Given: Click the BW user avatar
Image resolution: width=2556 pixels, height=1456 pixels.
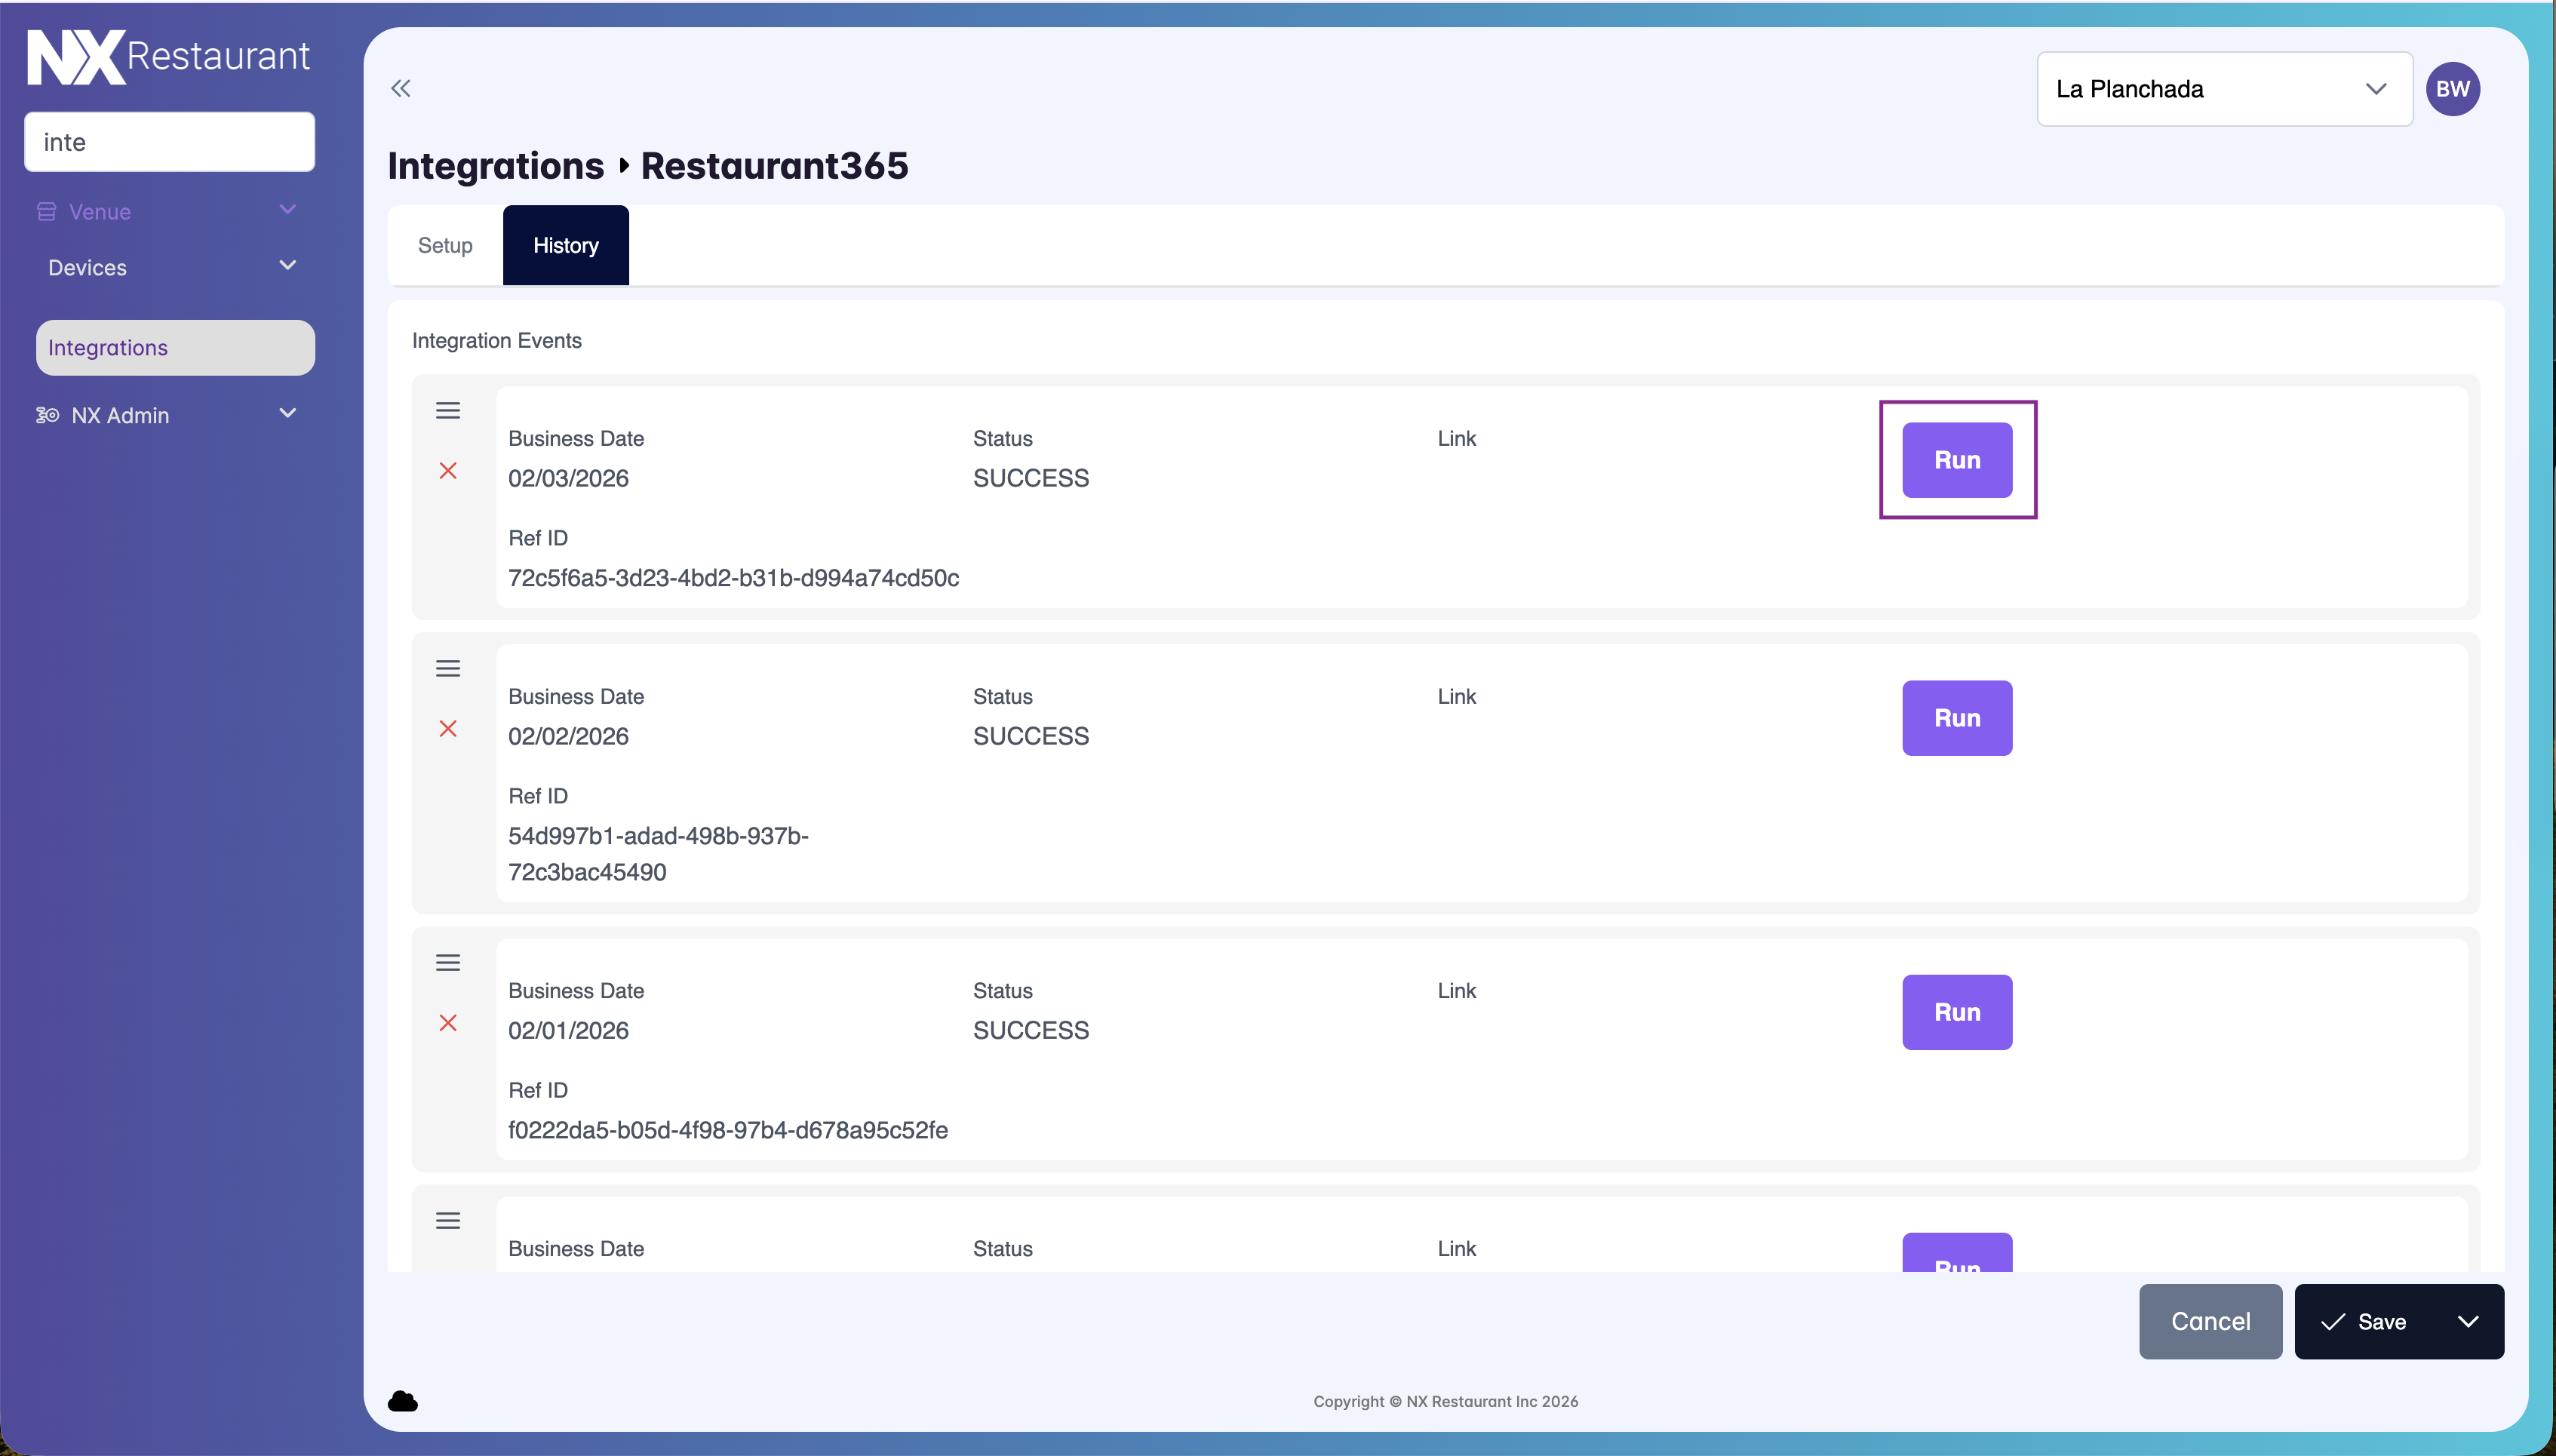Looking at the screenshot, I should (2452, 89).
